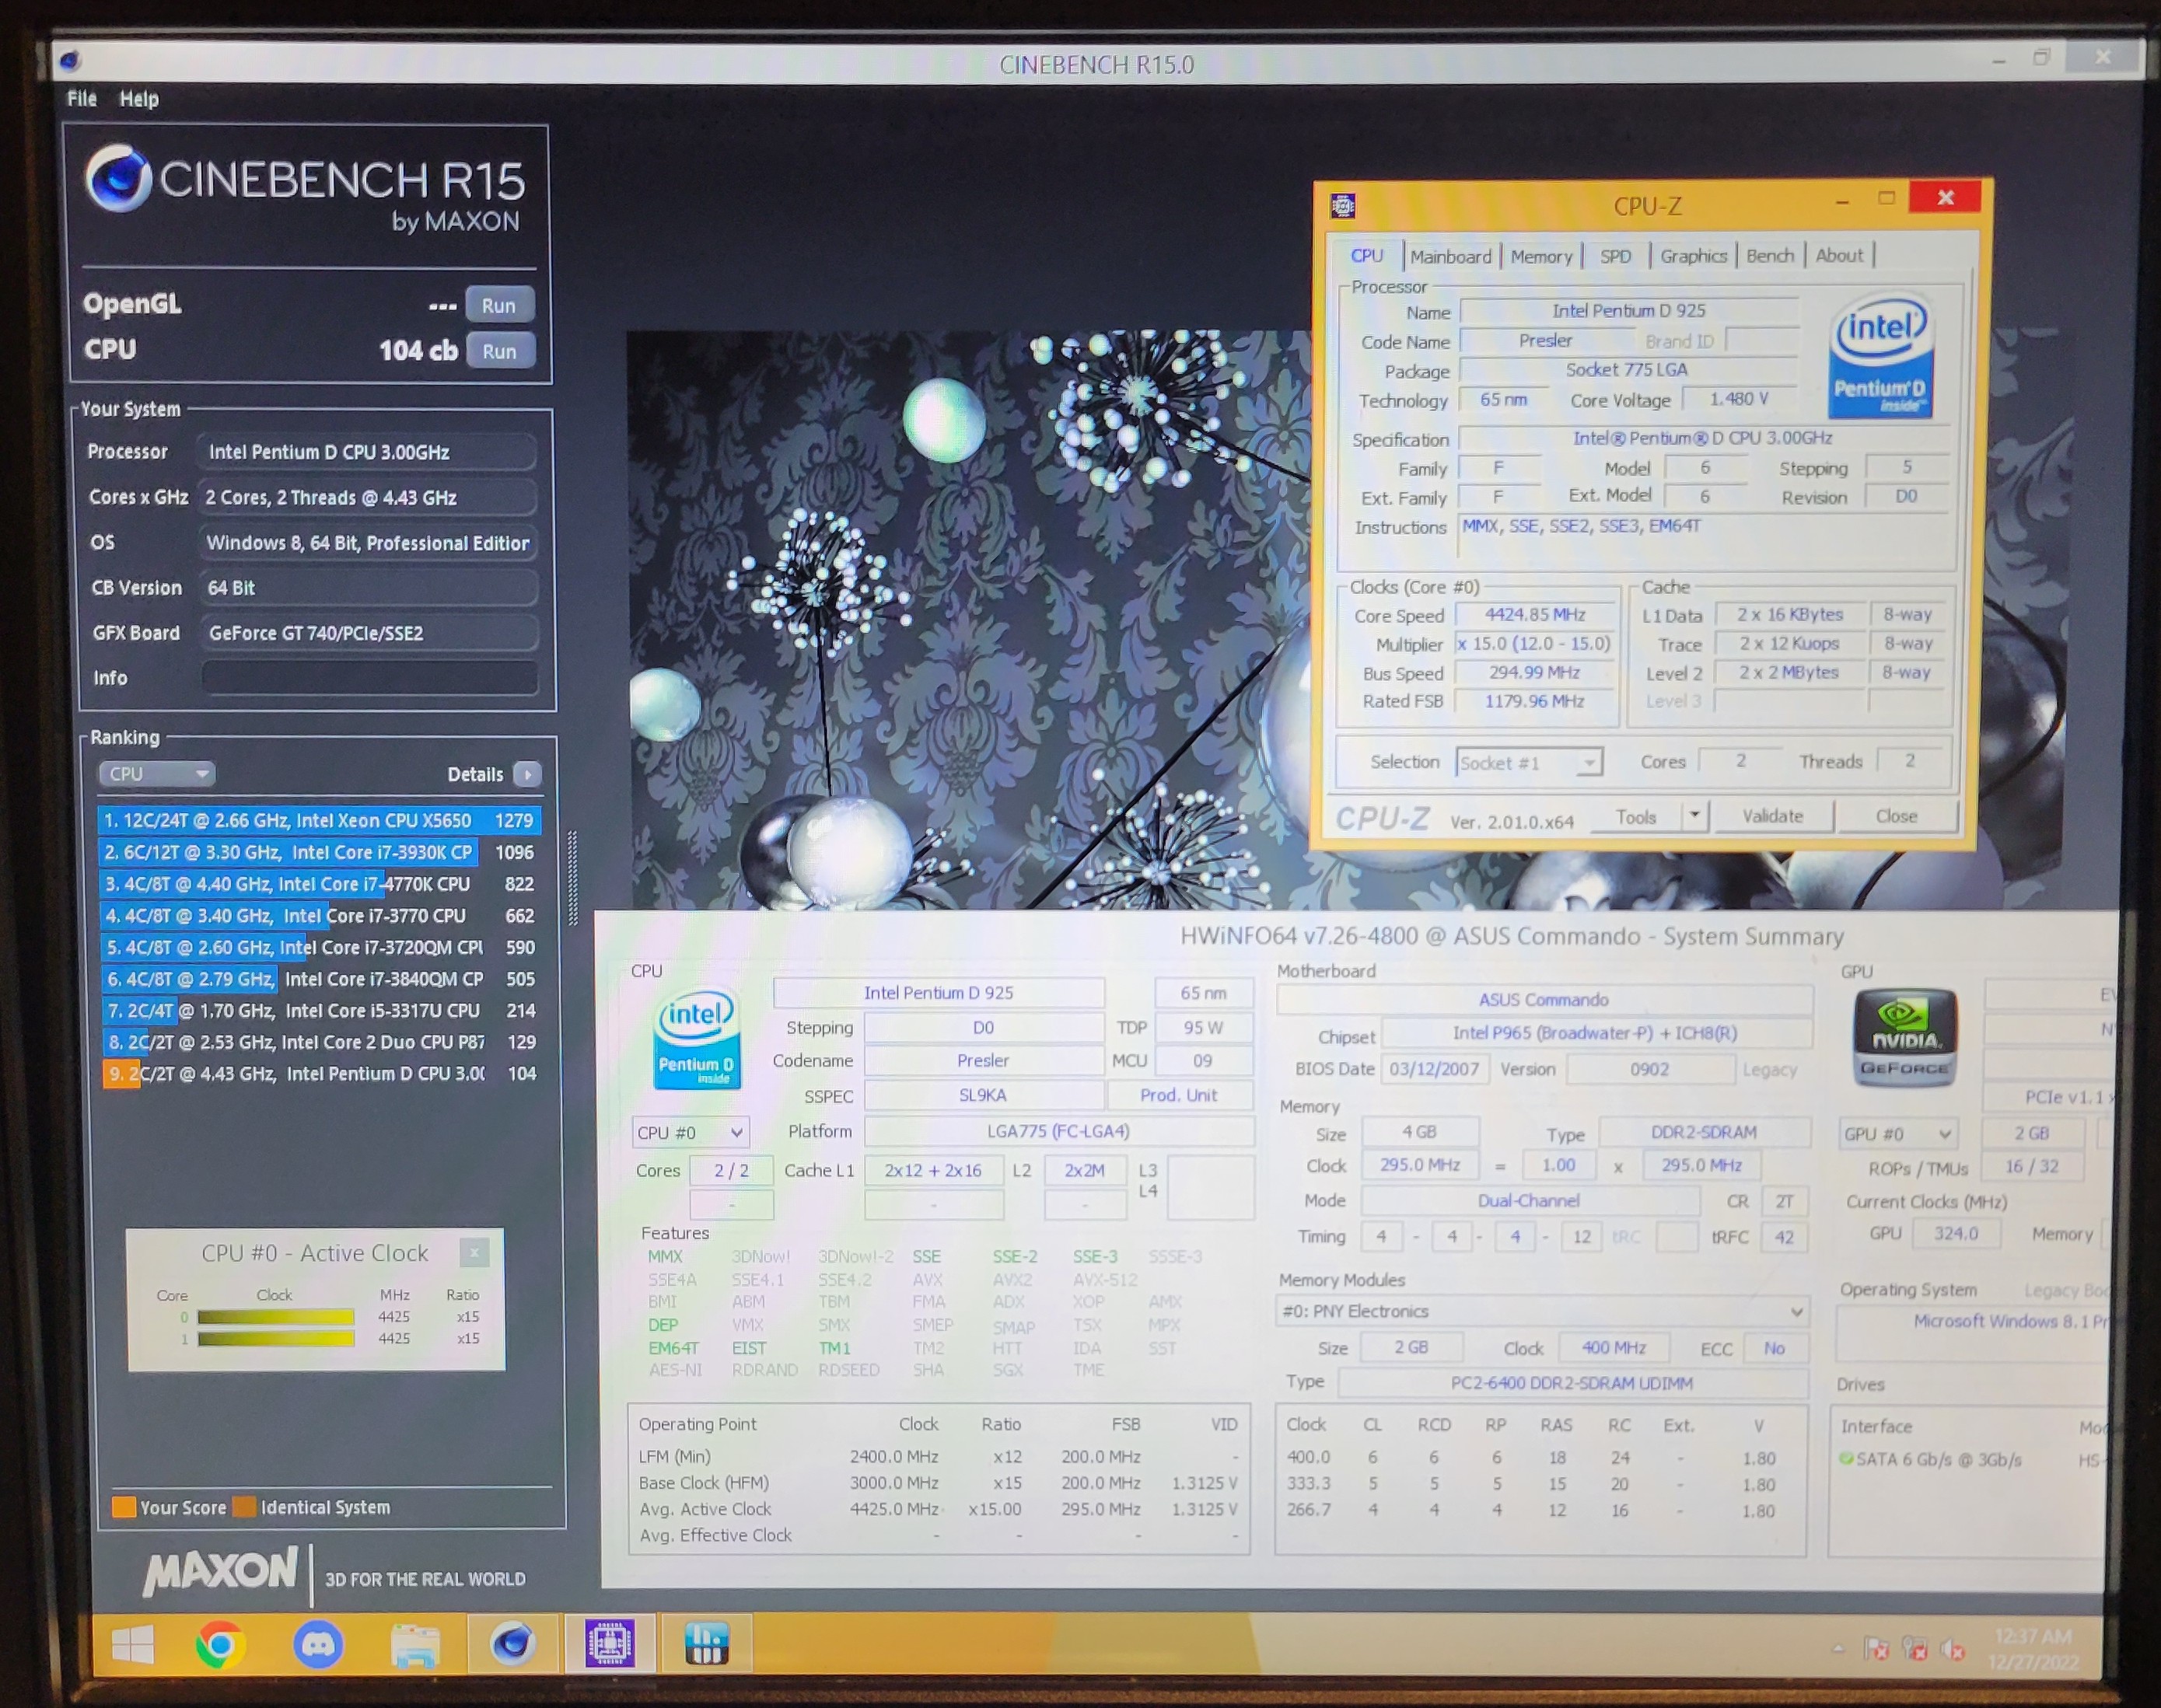Open the Windows Start button
Screen dimensions: 2161x1708
pyautogui.click(x=133, y=1644)
